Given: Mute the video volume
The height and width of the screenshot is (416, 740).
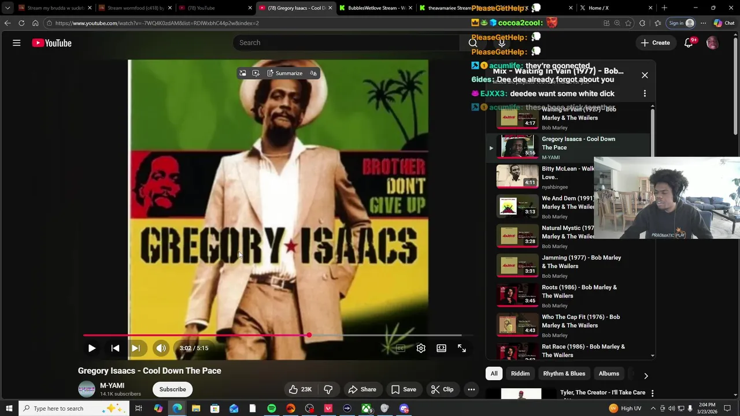Looking at the screenshot, I should 161,348.
